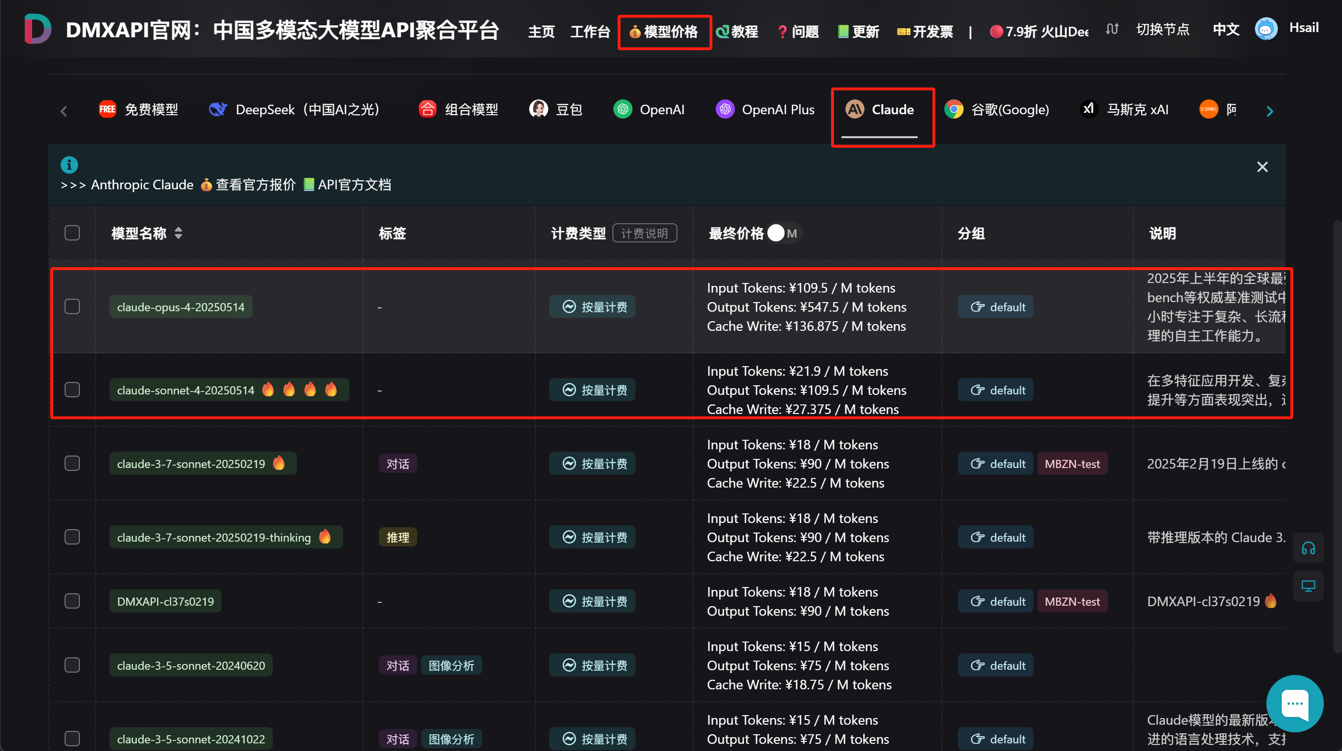Click the combo models red icon

coord(427,109)
